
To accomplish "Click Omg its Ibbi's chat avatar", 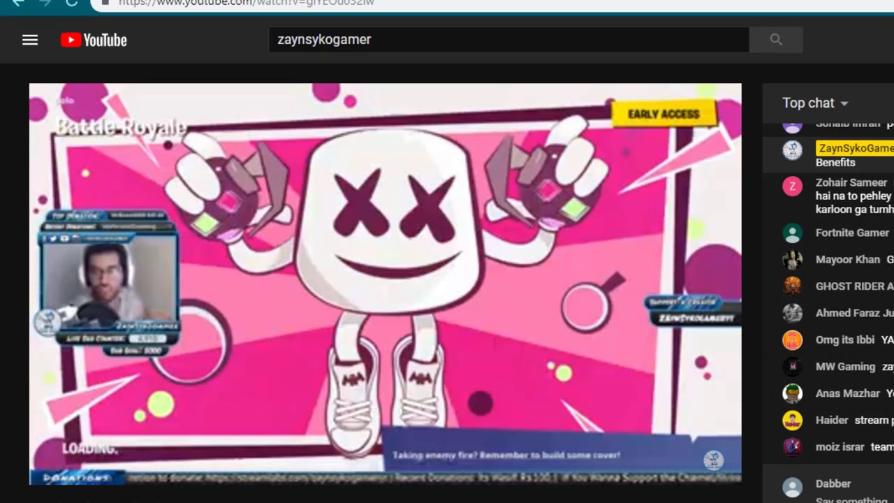I will [792, 340].
